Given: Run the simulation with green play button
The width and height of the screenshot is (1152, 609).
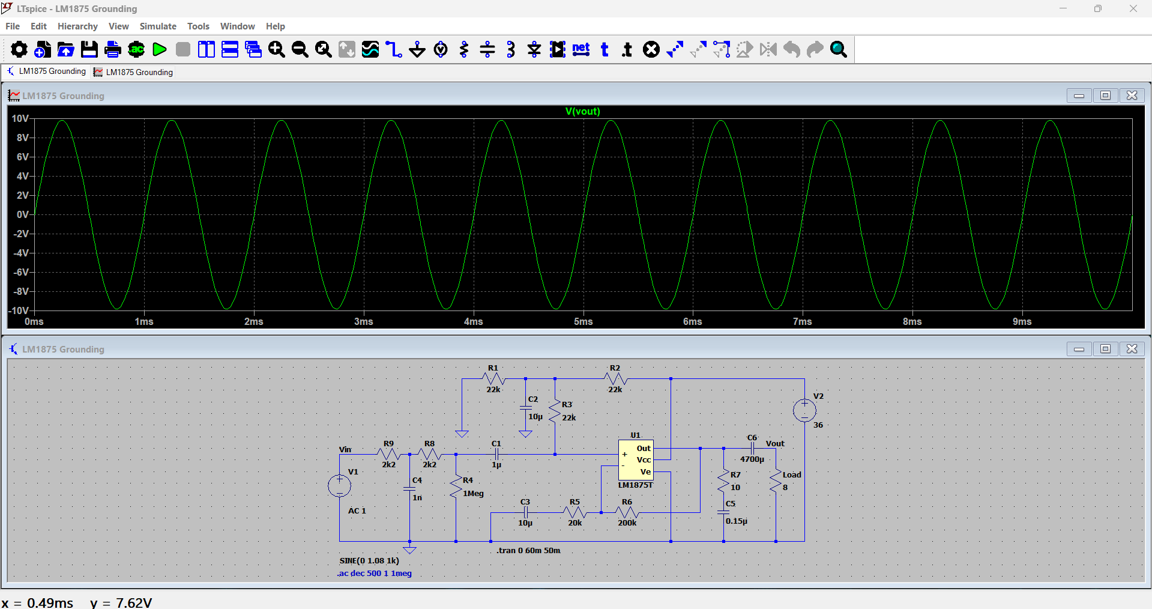Looking at the screenshot, I should (160, 49).
